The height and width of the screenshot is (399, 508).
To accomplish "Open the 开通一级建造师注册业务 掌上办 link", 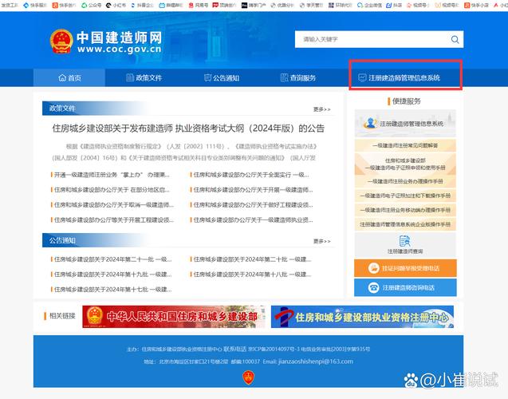I will pyautogui.click(x=110, y=175).
